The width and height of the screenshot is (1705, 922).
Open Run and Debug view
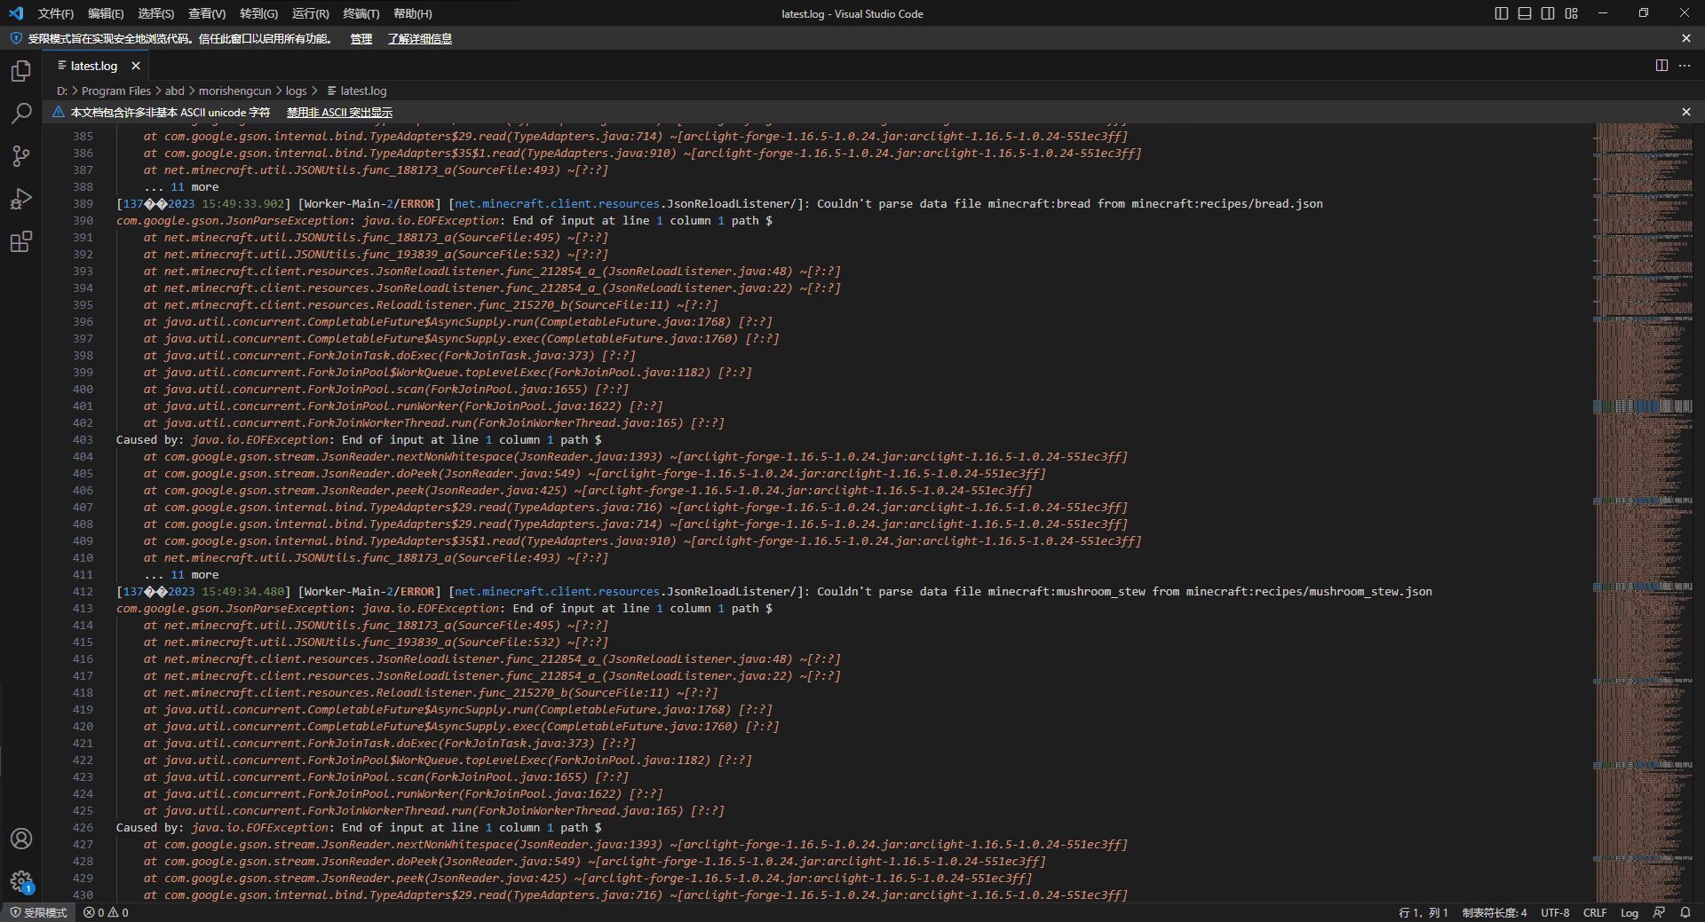coord(21,199)
